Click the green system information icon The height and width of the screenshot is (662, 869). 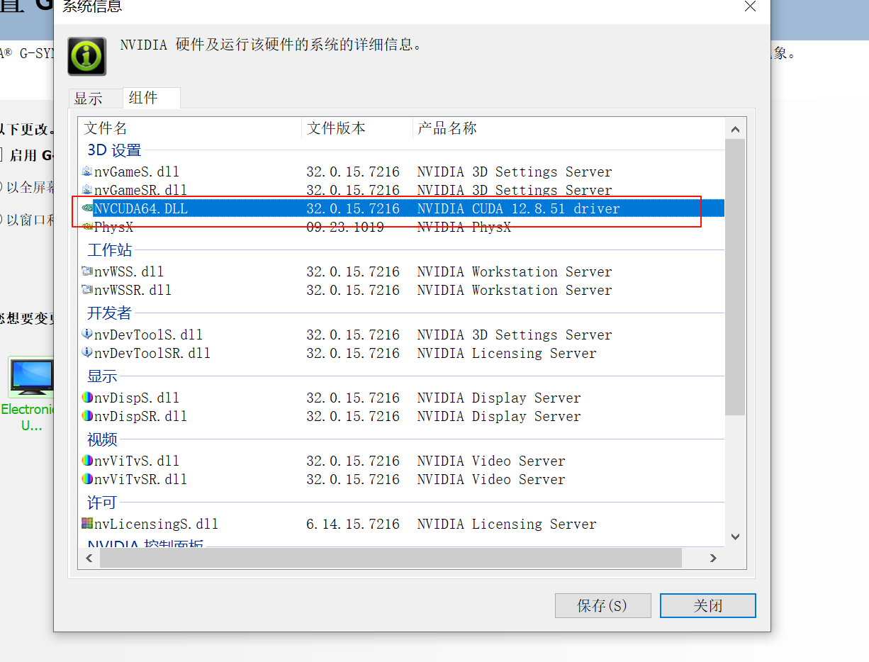point(87,56)
